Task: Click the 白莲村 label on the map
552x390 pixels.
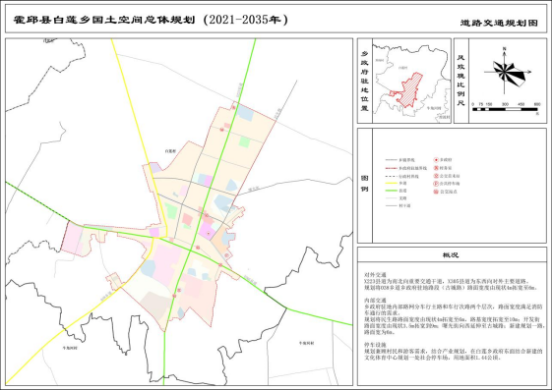Action: click(x=170, y=151)
